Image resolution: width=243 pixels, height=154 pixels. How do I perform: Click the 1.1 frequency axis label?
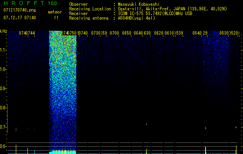click(3, 50)
